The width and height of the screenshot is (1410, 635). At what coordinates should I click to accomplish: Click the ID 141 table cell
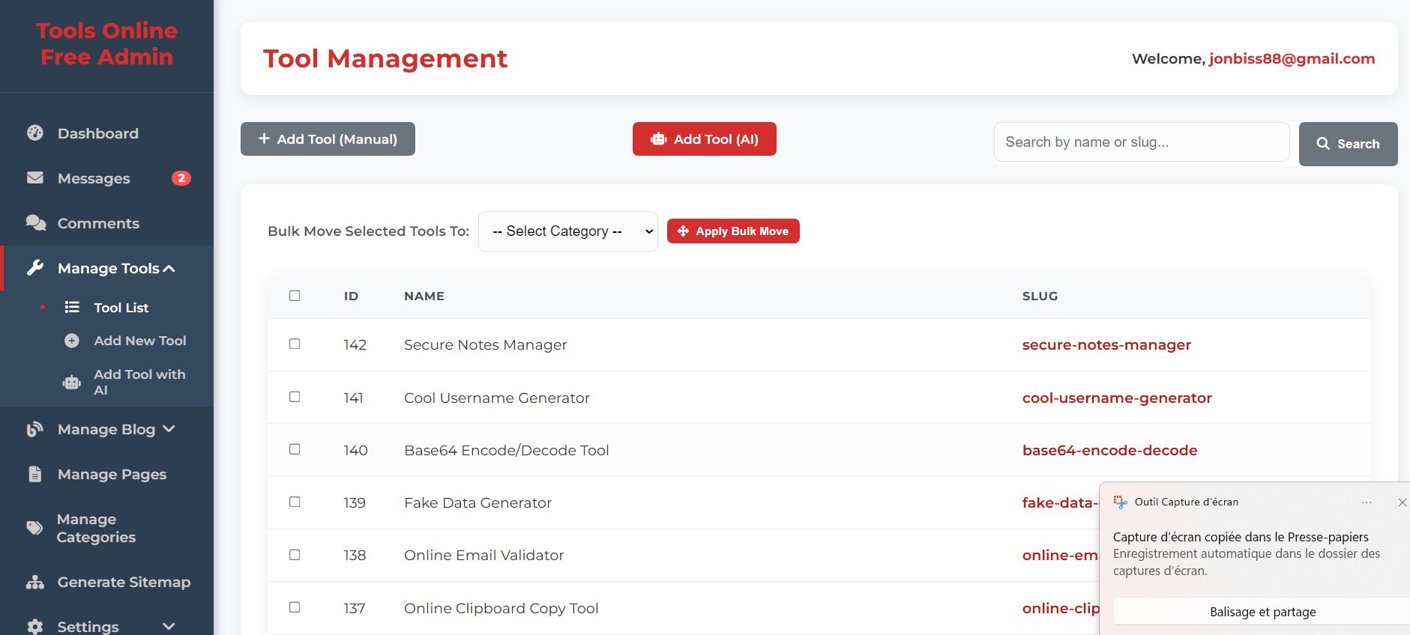[354, 398]
